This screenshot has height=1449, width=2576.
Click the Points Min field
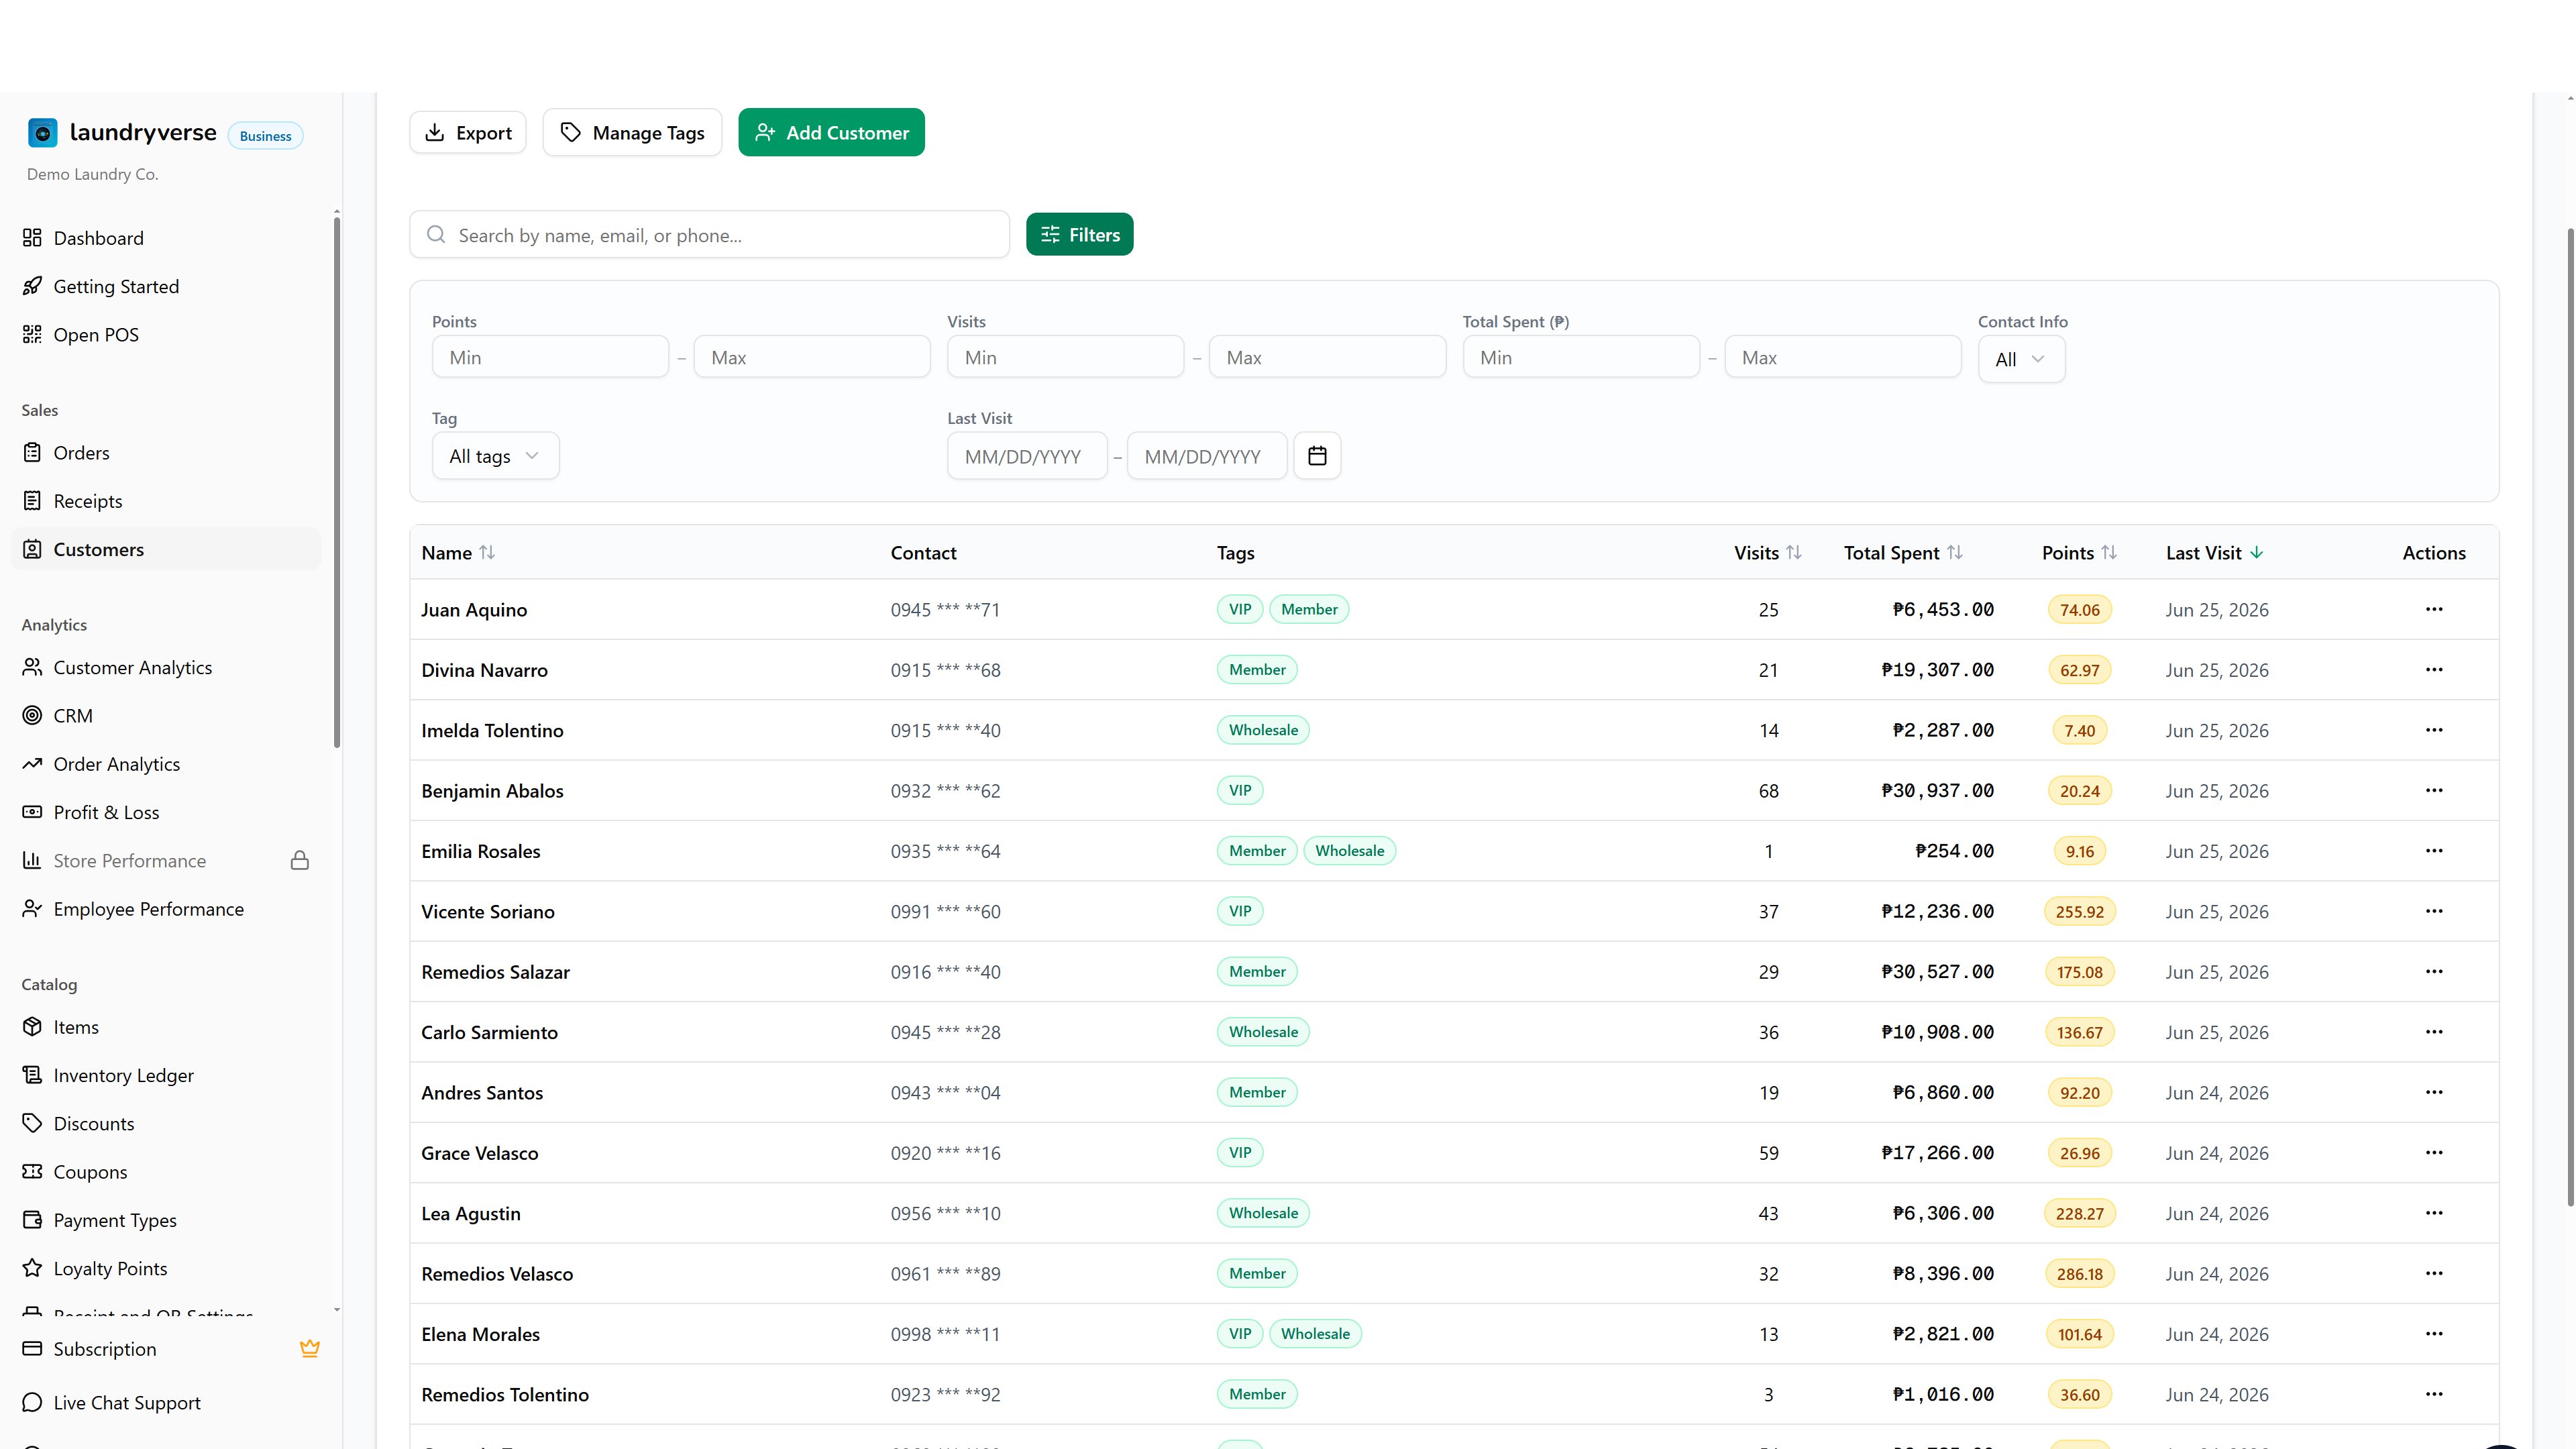coord(550,357)
